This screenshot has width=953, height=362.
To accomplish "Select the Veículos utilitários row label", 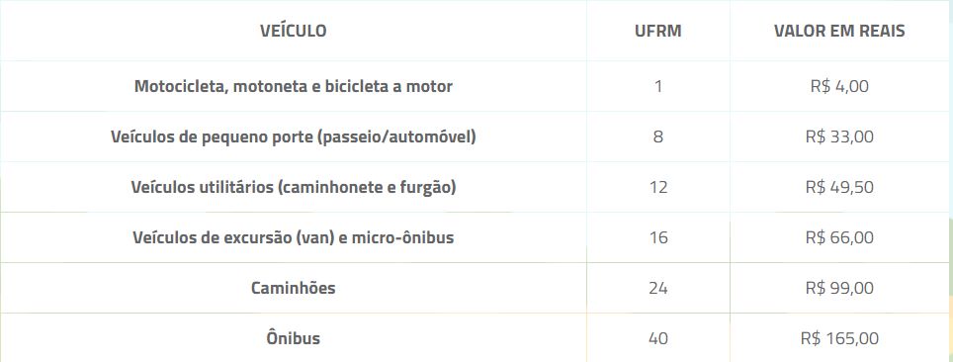I will click(293, 187).
